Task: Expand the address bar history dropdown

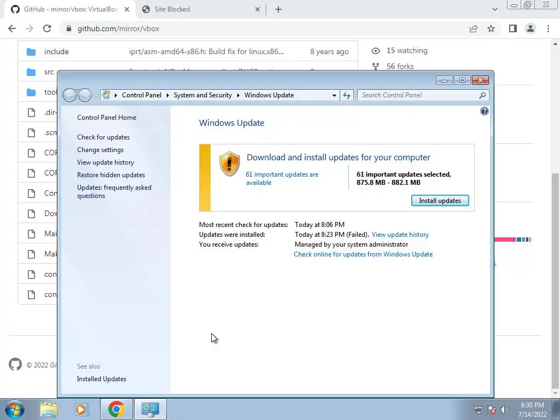Action: 334,95
